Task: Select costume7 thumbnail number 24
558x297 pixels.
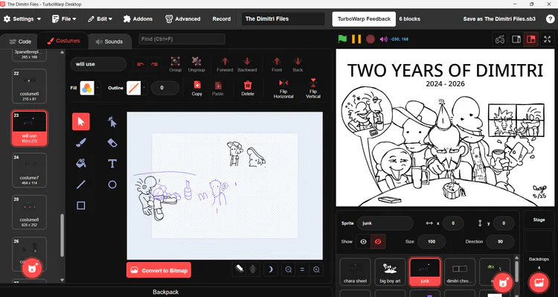Action: coord(30,170)
